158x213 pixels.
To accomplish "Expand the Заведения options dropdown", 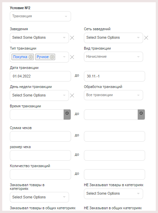I will pyautogui.click(x=39, y=38).
